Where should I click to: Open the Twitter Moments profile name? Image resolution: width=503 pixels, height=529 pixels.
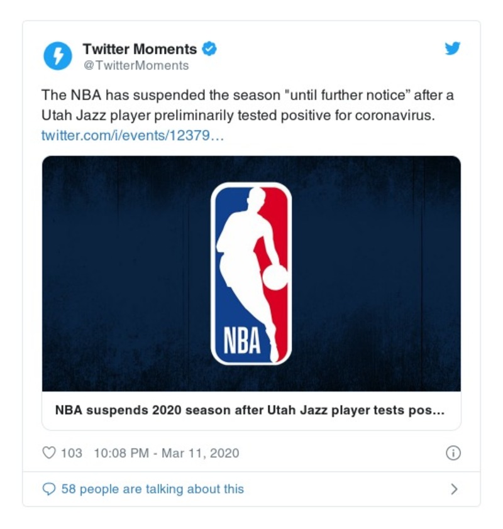(140, 49)
